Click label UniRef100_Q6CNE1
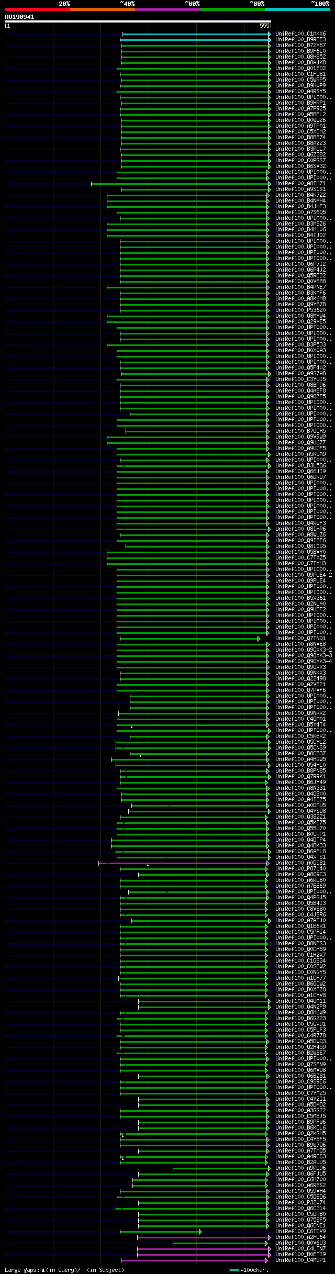The height and width of the screenshot is (1274, 335). click(300, 1226)
